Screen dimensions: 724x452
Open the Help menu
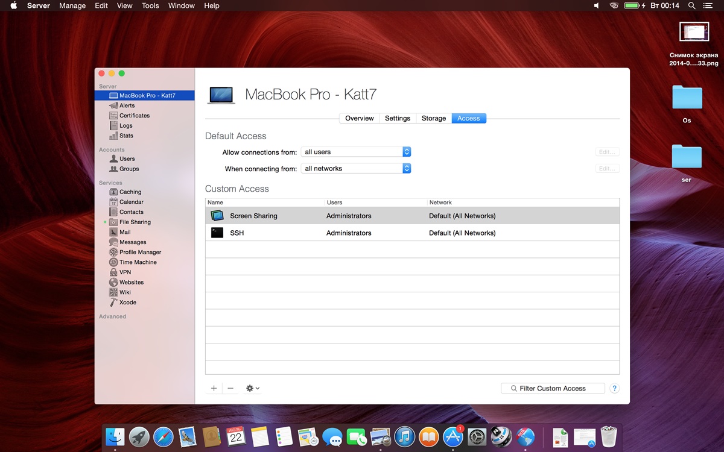[x=212, y=5]
